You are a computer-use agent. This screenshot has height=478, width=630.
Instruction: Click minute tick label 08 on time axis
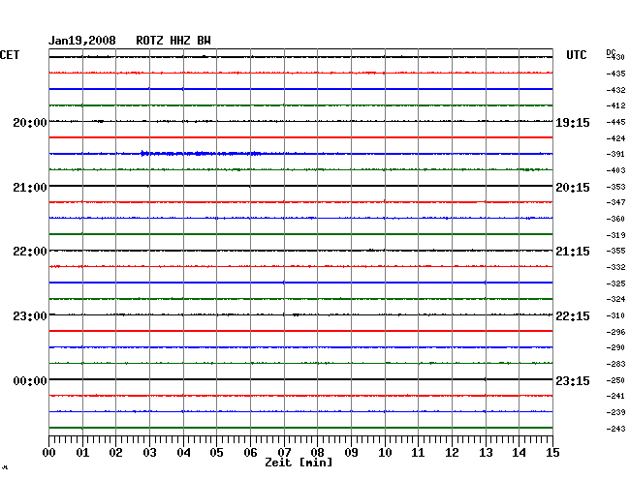coord(317,453)
